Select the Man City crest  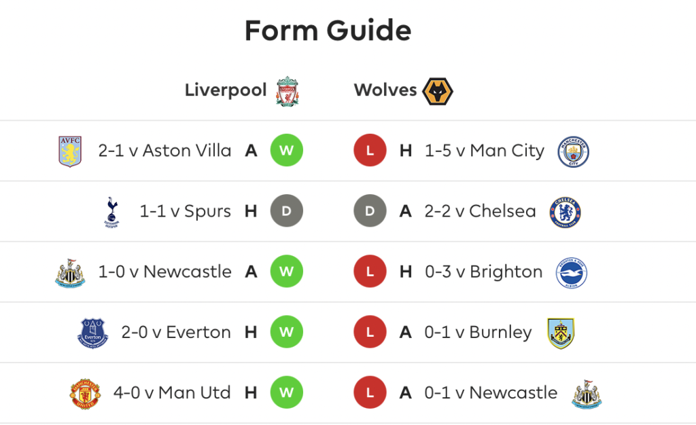pos(573,151)
